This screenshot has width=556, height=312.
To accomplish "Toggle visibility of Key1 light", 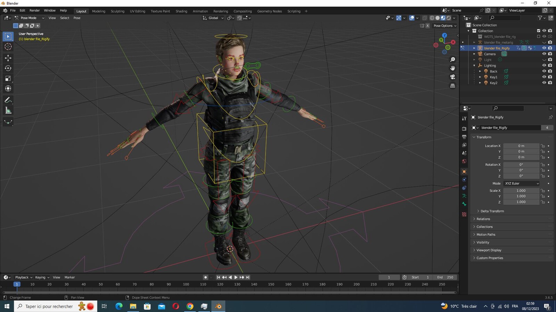I will (x=544, y=77).
